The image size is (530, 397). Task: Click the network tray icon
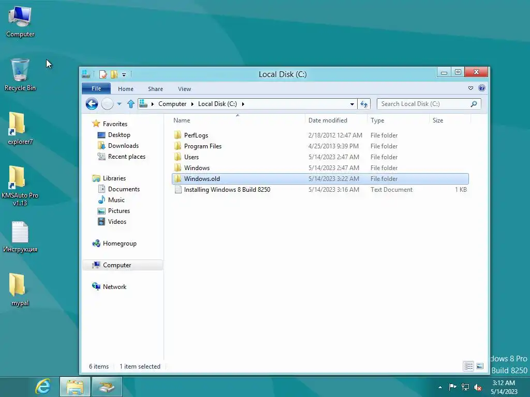(465, 387)
